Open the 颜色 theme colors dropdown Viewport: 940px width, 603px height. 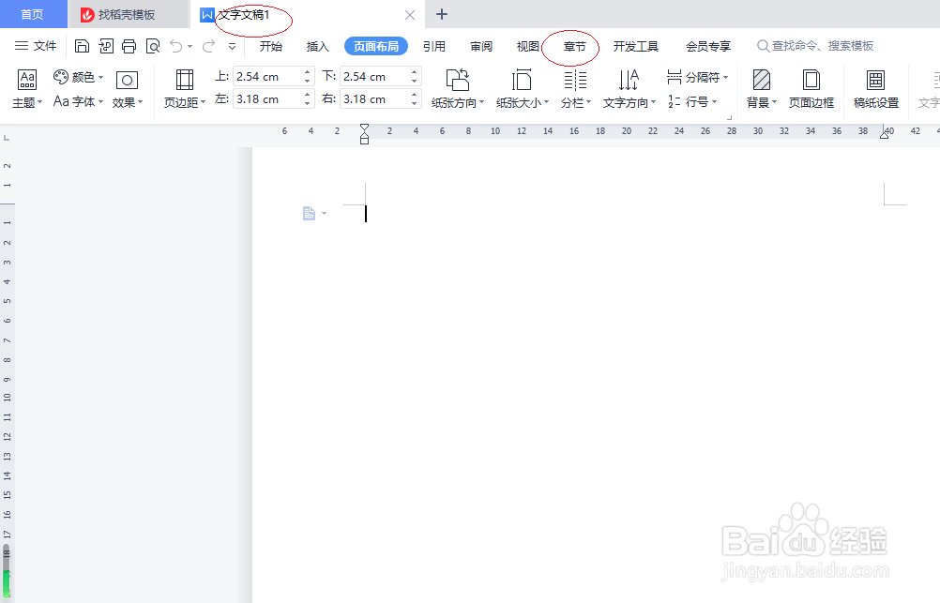point(79,77)
